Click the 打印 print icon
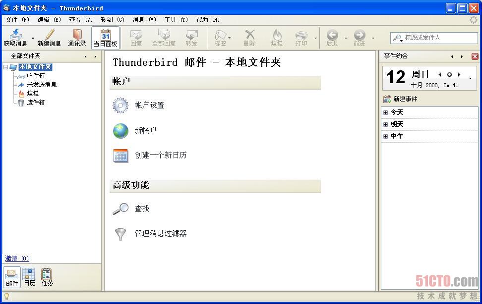The image size is (482, 304). (301, 34)
